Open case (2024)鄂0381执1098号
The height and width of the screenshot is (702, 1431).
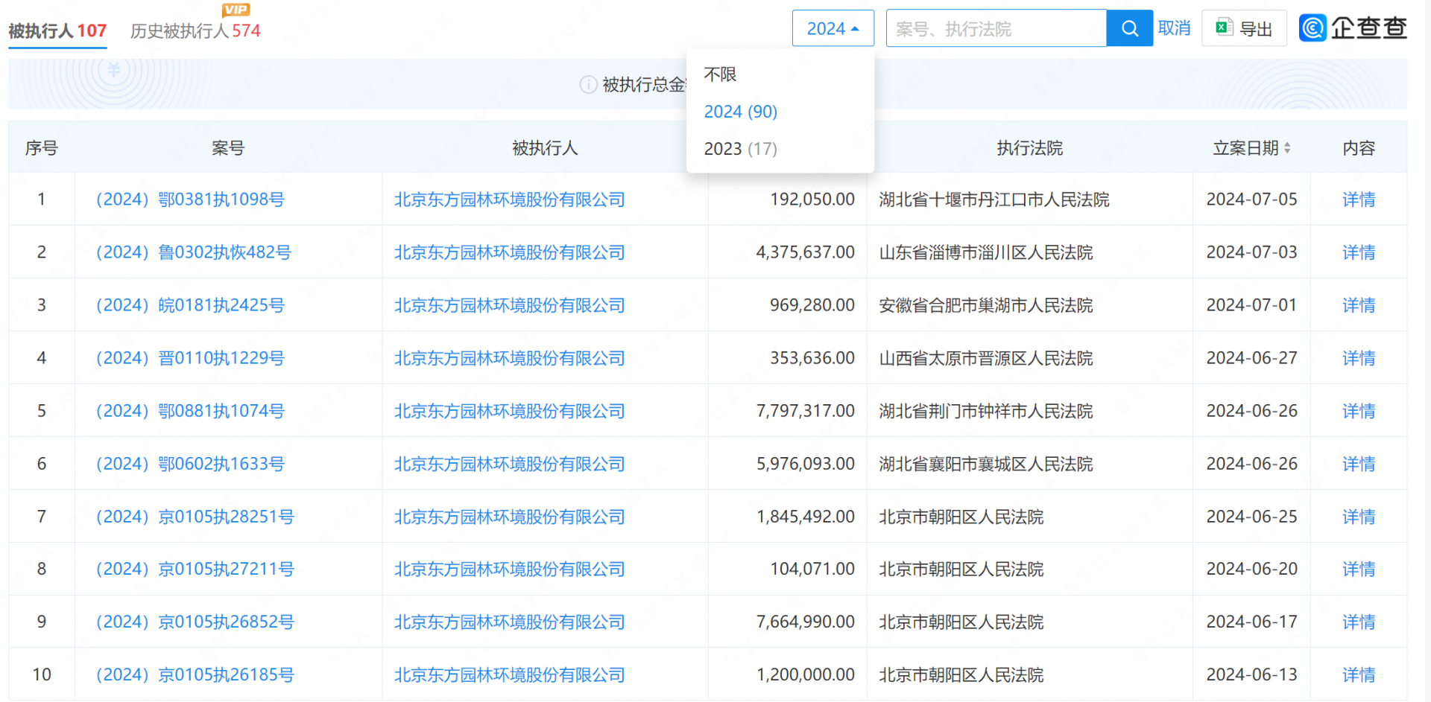tap(190, 200)
